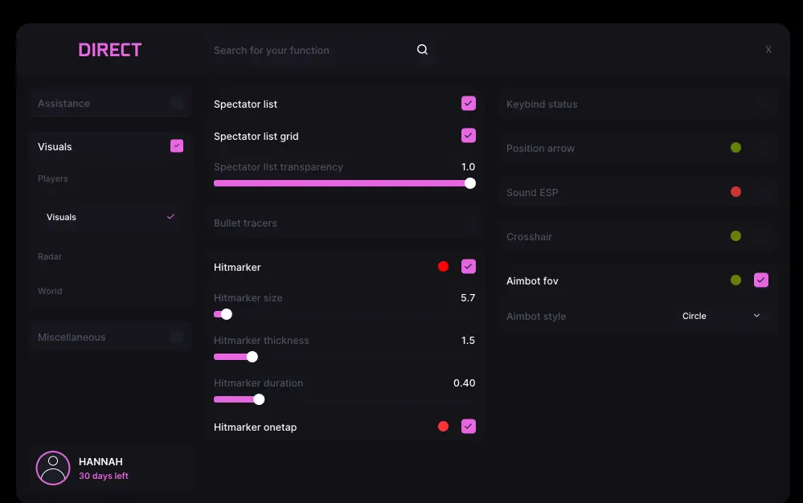Image resolution: width=803 pixels, height=503 pixels.
Task: Open the Hitmarker red color swatch
Action: pos(443,267)
